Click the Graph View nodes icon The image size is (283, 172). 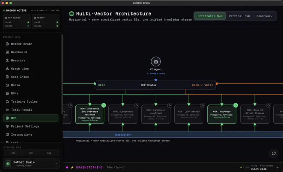[x=7, y=69]
